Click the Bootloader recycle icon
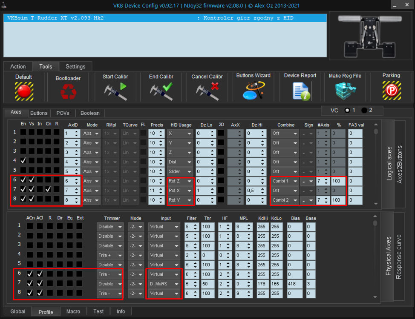 tap(68, 91)
